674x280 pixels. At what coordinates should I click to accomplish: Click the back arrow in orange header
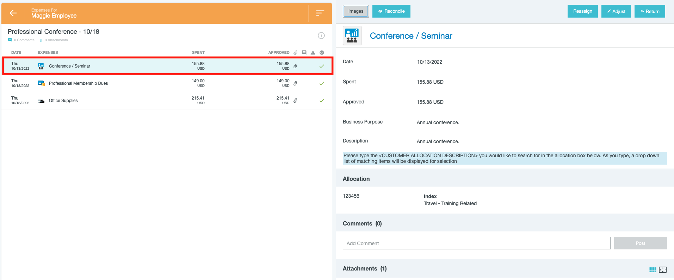(13, 13)
